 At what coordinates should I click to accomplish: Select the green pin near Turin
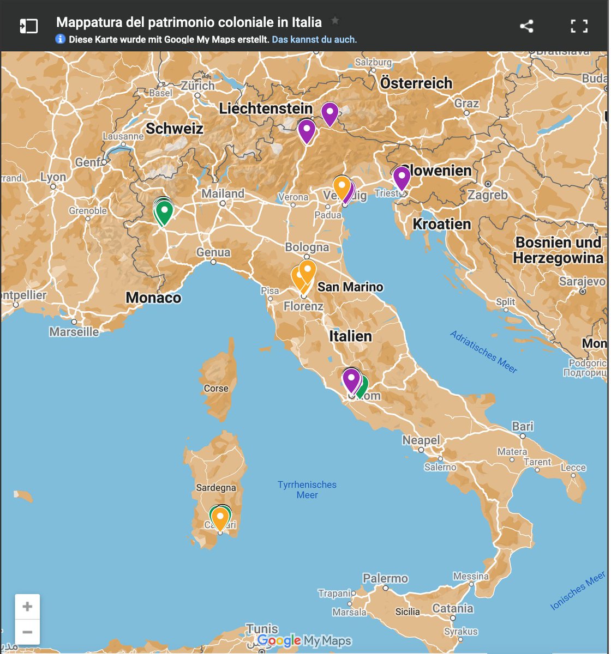tap(164, 212)
